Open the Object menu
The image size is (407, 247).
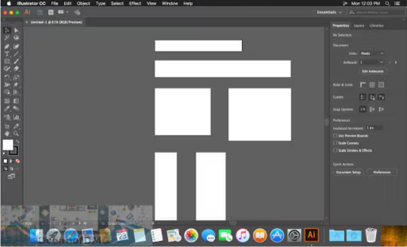coord(83,3)
